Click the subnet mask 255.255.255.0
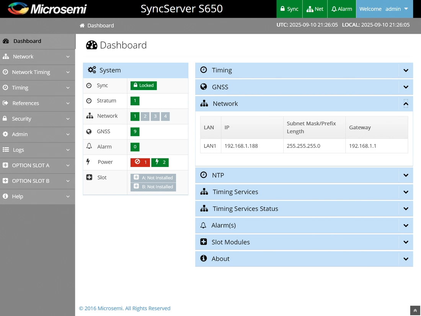The width and height of the screenshot is (421, 316). click(x=304, y=146)
